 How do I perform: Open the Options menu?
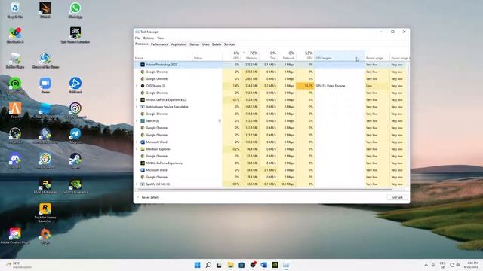pyautogui.click(x=149, y=38)
